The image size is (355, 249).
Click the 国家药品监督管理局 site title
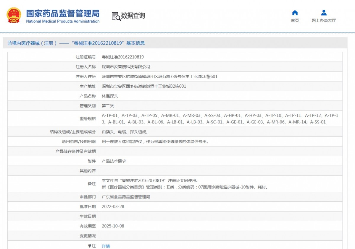pyautogui.click(x=63, y=13)
